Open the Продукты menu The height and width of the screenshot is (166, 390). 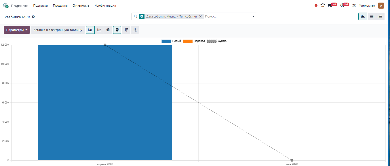click(x=60, y=5)
